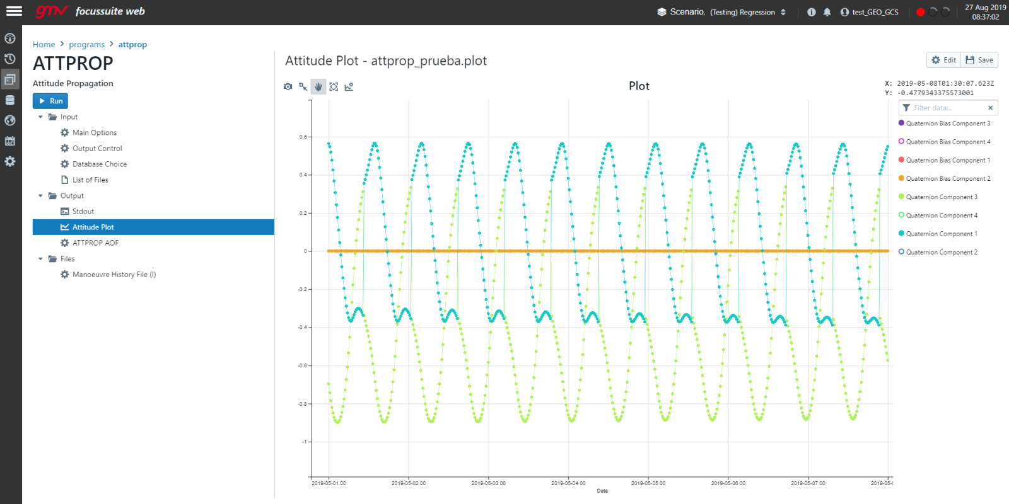Collapse the Input folder tree node
Screen dimensions: 1009x504
click(40, 117)
